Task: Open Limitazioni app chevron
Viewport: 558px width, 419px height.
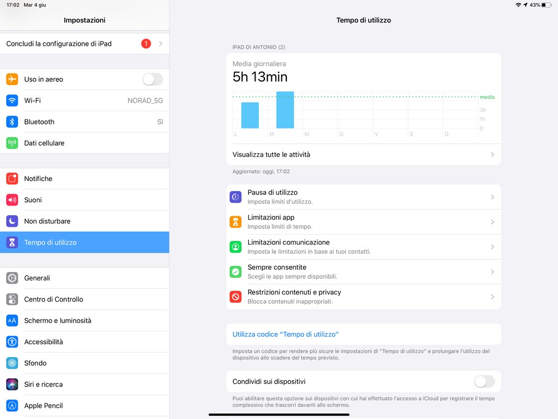Action: tap(493, 222)
